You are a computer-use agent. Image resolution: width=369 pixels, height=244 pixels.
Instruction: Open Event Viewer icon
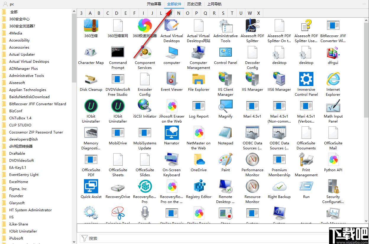click(172, 79)
